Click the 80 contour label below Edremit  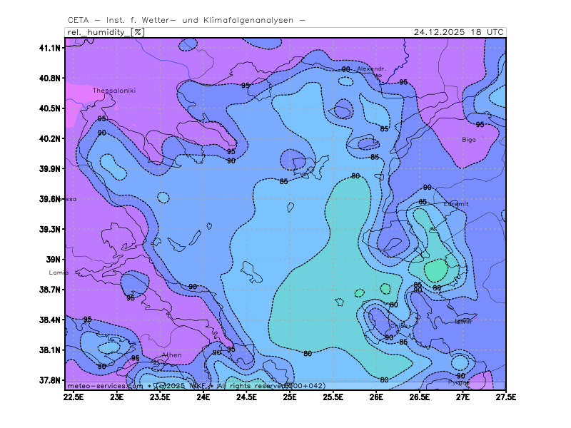[437, 287]
